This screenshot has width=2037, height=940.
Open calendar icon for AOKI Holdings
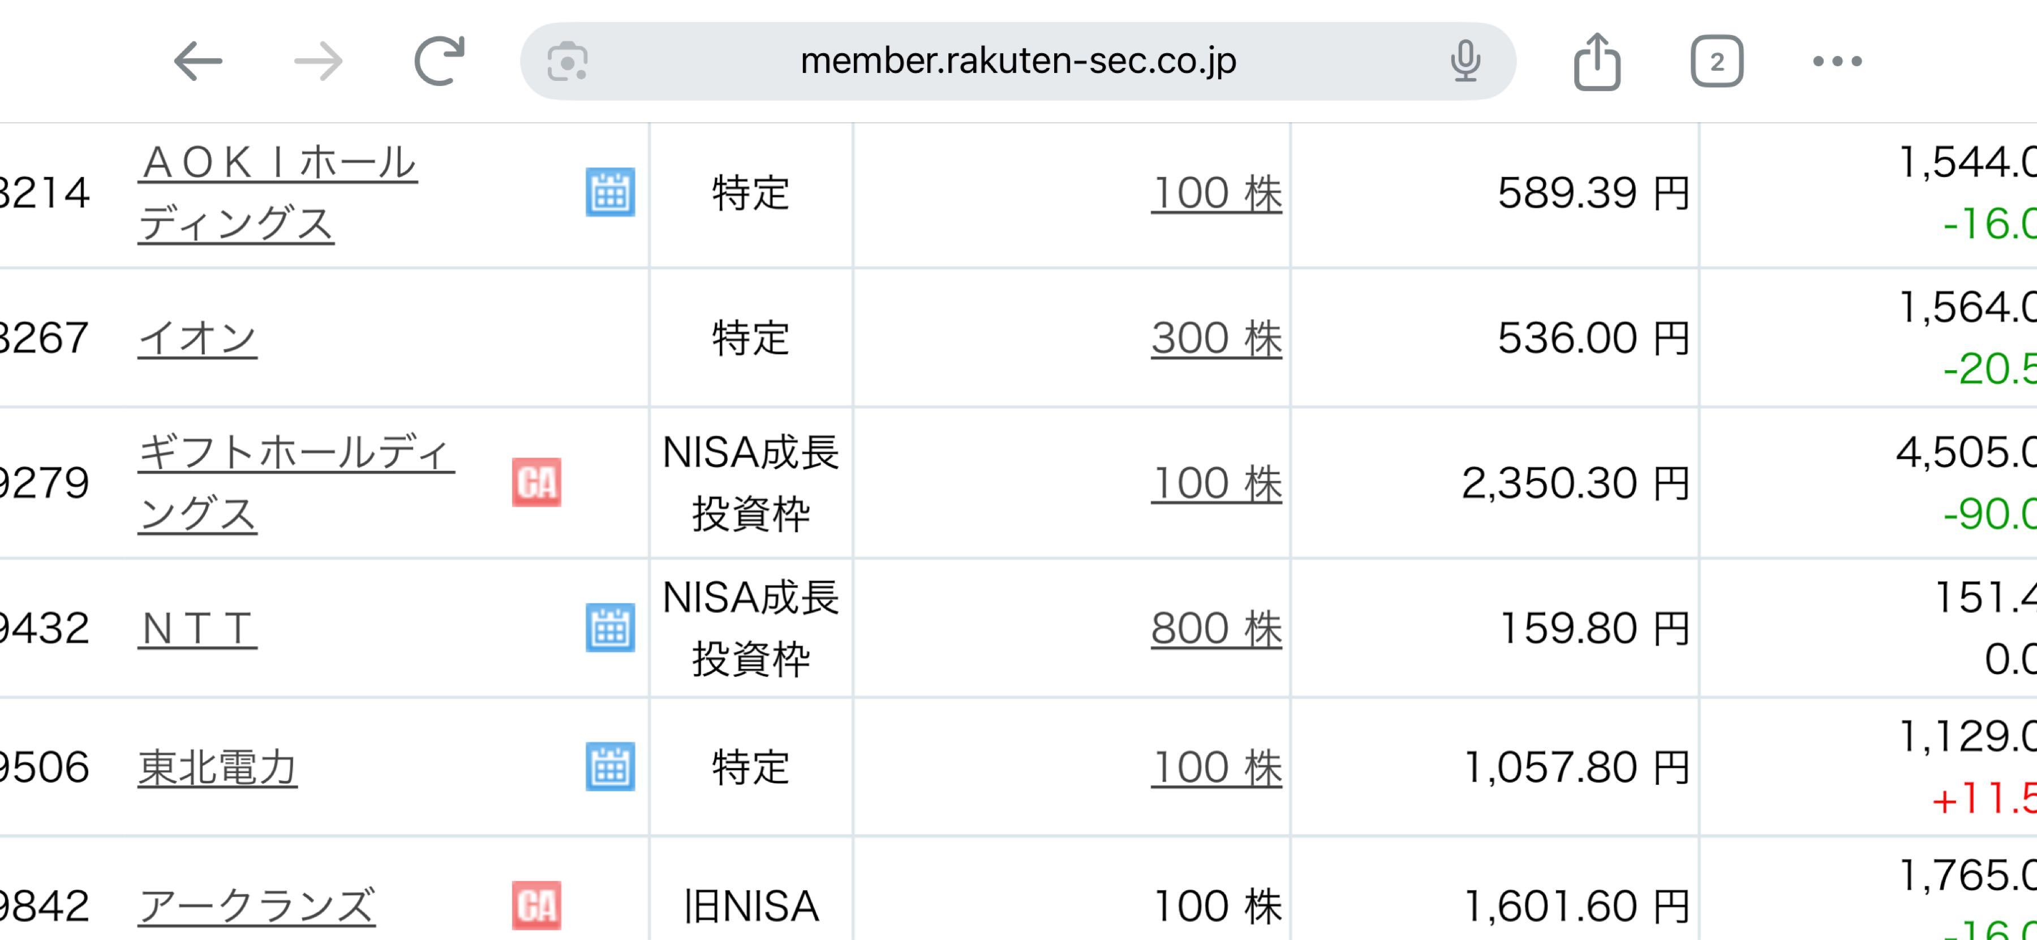pyautogui.click(x=609, y=192)
